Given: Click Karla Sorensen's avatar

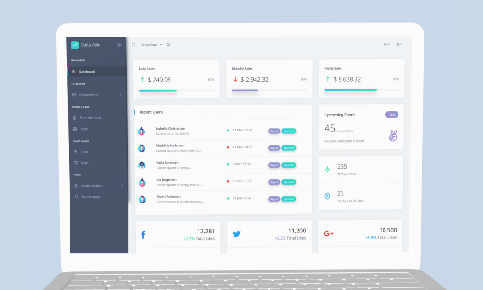Looking at the screenshot, I should click(x=142, y=165).
